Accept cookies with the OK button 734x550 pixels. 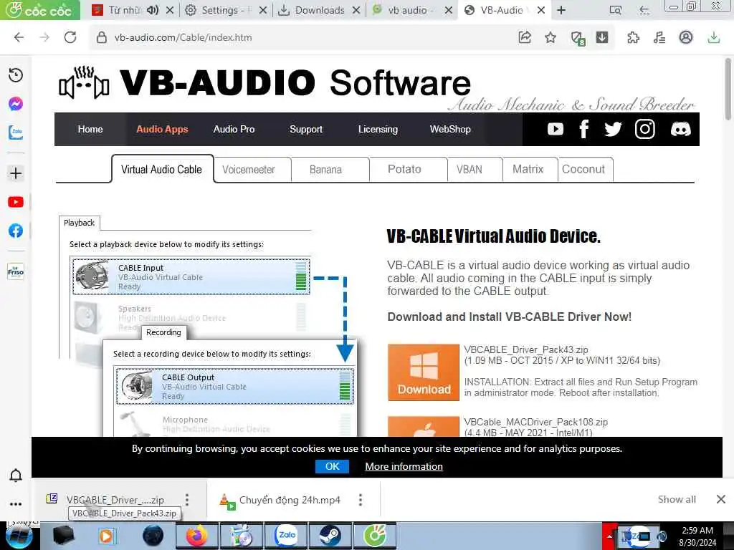pos(332,466)
